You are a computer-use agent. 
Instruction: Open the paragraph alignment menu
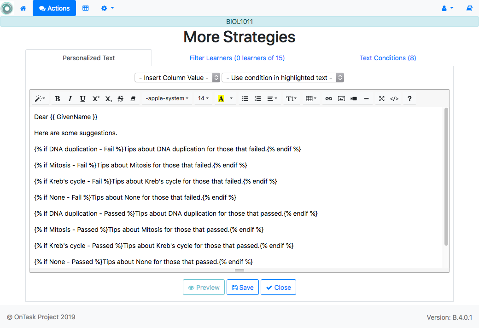272,98
